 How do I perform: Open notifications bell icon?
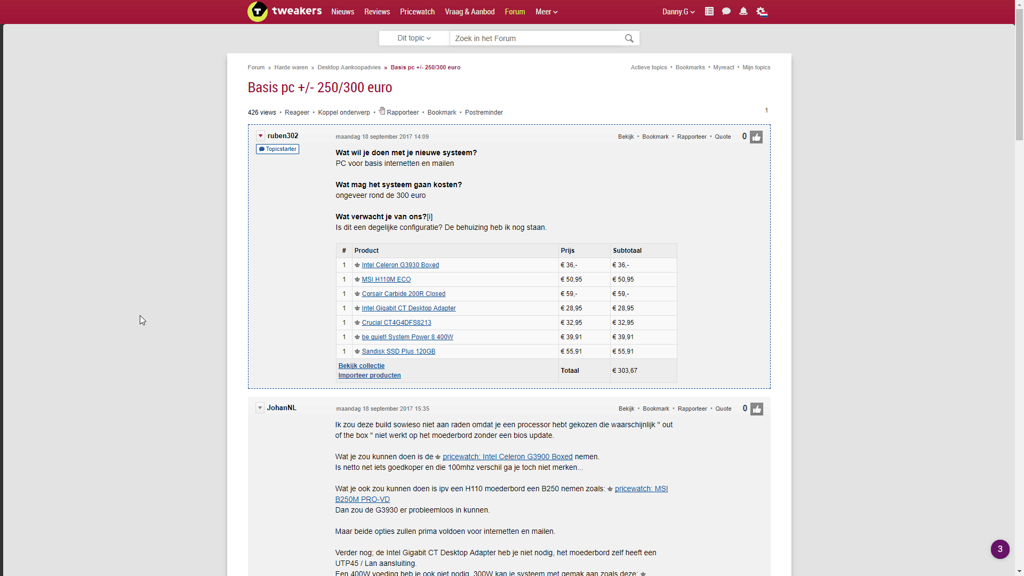tap(743, 11)
